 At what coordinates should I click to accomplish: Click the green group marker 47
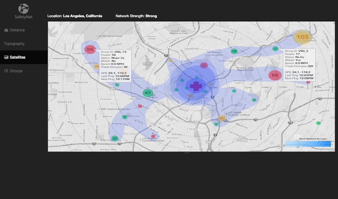point(148,93)
